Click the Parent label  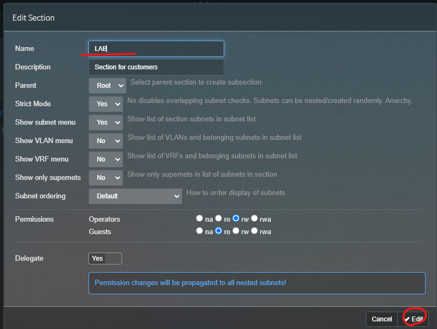pos(26,86)
